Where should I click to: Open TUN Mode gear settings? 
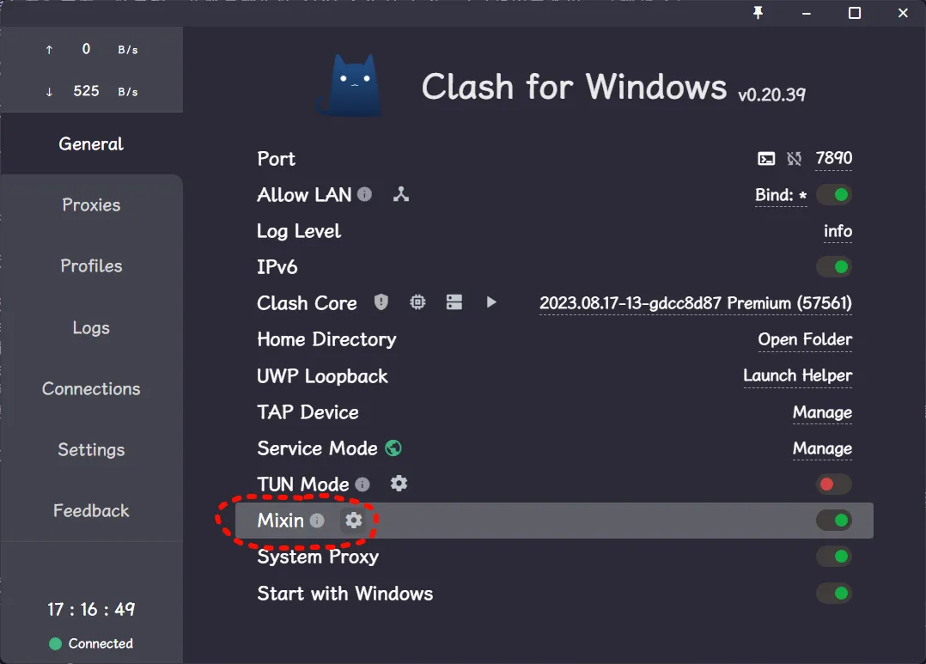(399, 484)
